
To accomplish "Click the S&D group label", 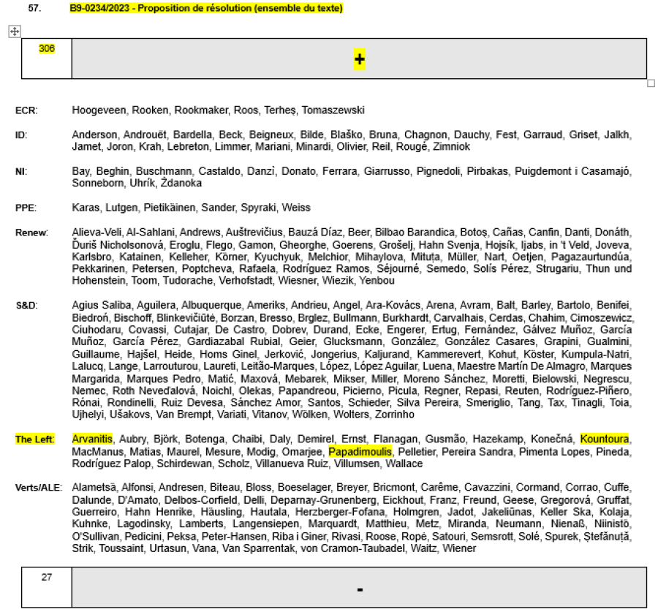I will [26, 305].
